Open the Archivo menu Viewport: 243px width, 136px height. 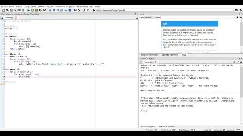4,6
